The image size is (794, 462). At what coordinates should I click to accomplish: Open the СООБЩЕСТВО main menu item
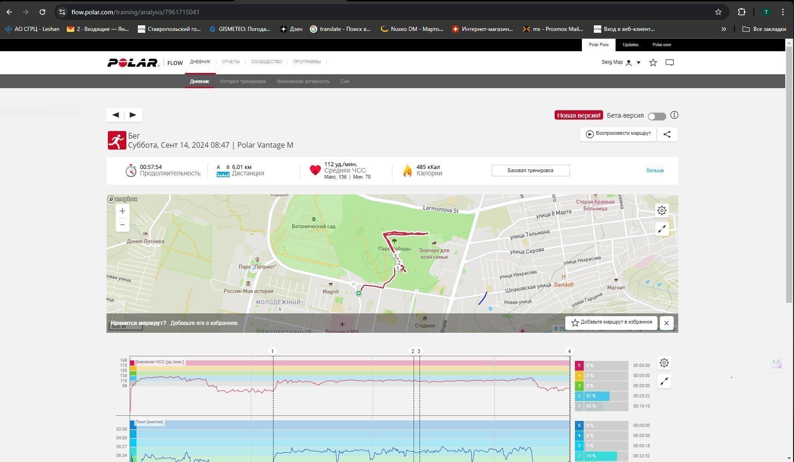click(267, 62)
